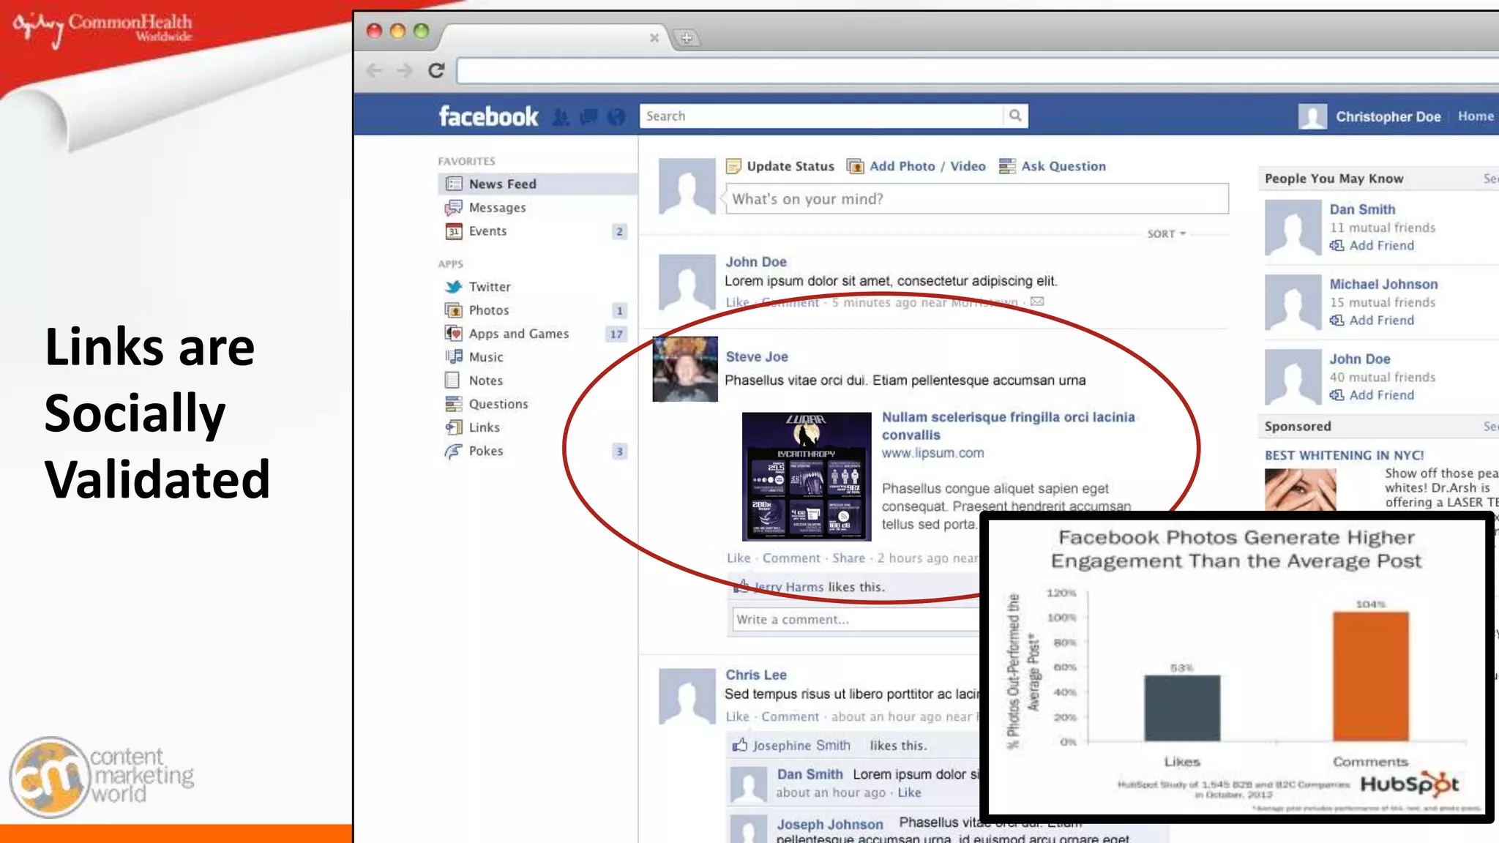Click the Music note icon
The image size is (1499, 843).
(454, 356)
